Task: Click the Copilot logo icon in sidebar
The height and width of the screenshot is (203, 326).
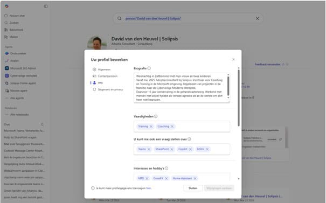Action: click(6, 6)
